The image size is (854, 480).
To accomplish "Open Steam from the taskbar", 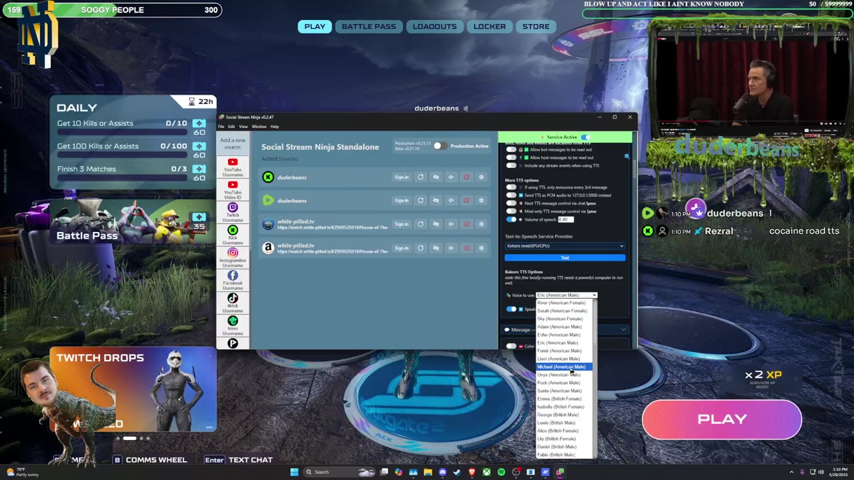I will [457, 472].
